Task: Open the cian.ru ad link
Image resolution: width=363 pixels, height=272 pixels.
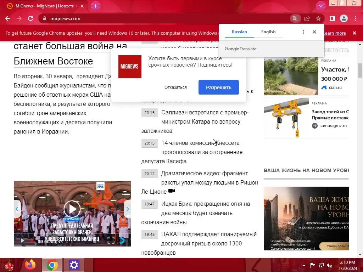Action: [x=335, y=87]
